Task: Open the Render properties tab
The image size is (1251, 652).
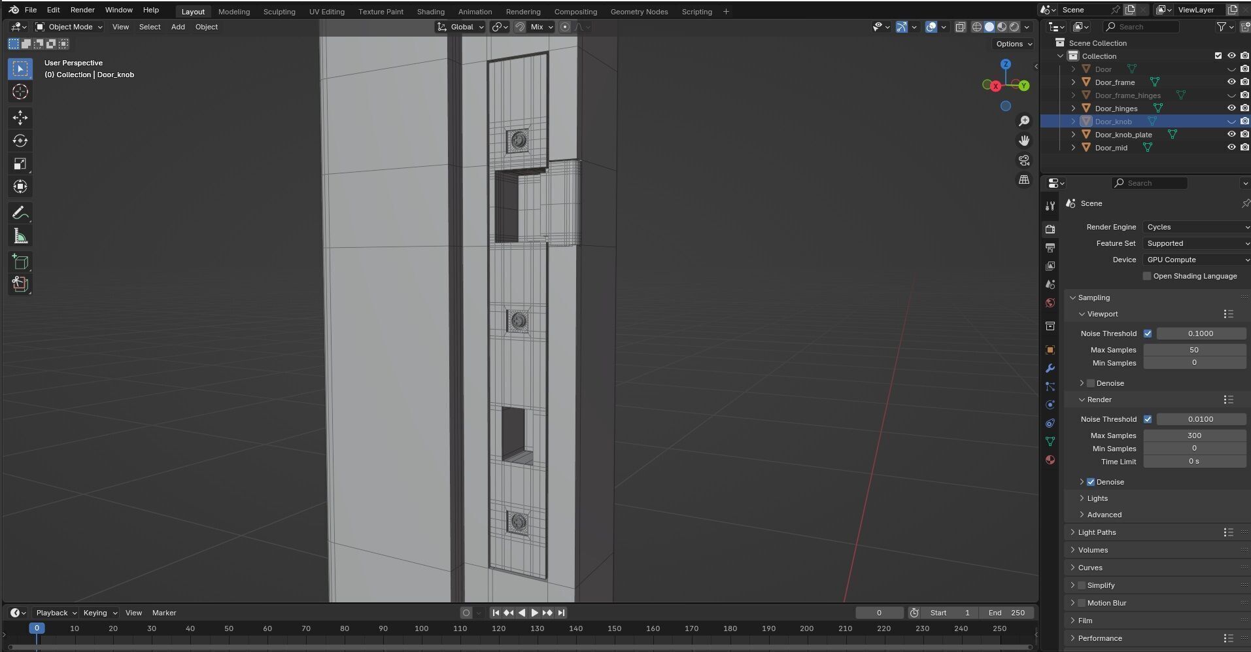Action: pos(1050,230)
